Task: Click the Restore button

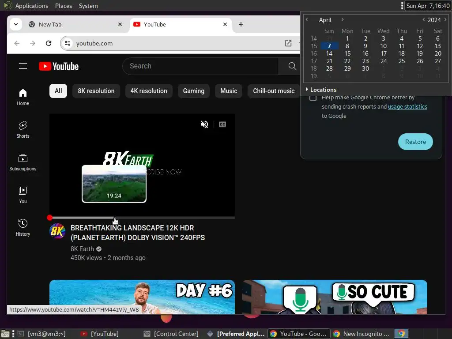Action: (x=415, y=142)
